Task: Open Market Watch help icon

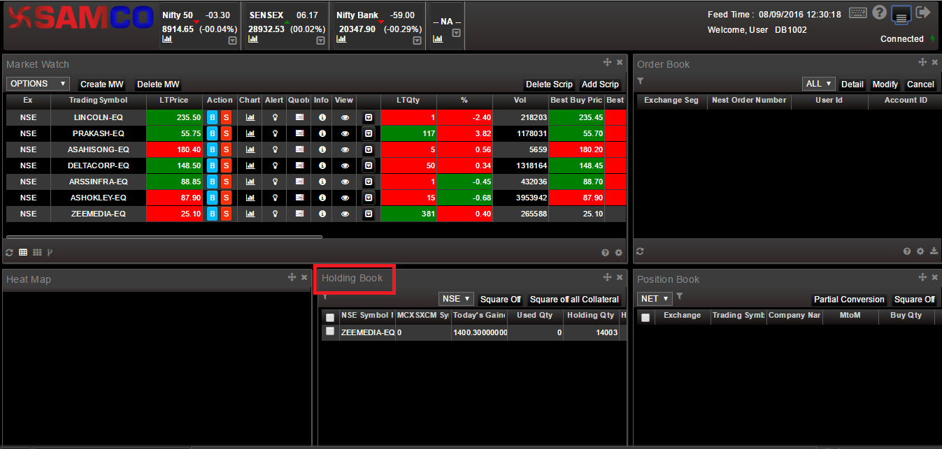Action: click(606, 253)
